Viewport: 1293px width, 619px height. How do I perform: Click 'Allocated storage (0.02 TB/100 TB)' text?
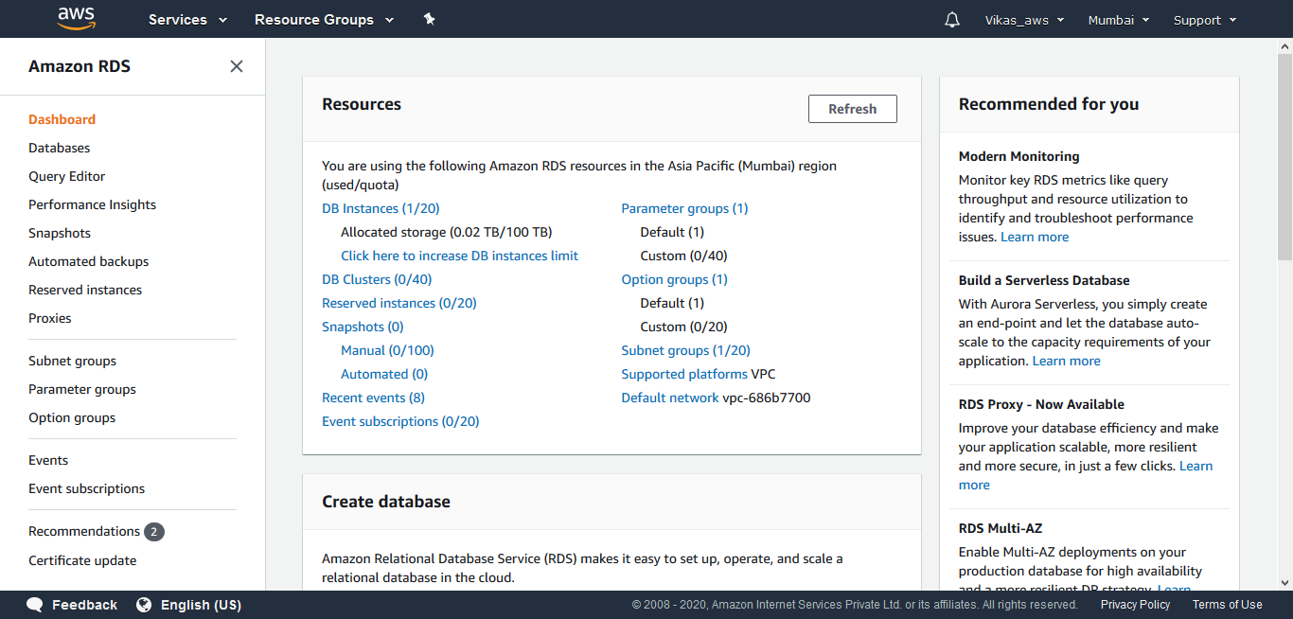tap(446, 232)
